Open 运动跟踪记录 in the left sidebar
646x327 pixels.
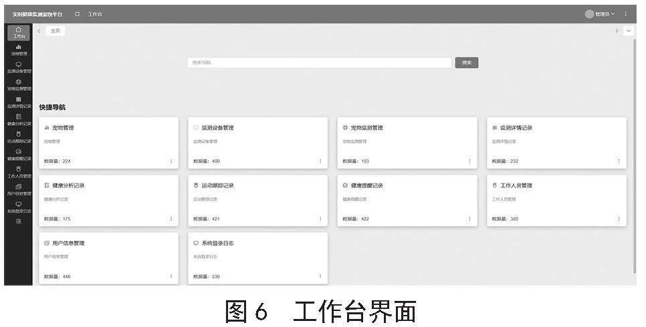pyautogui.click(x=19, y=138)
